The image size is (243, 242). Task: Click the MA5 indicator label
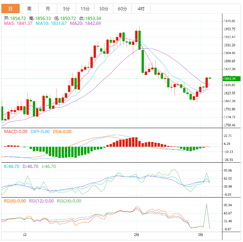point(18,23)
